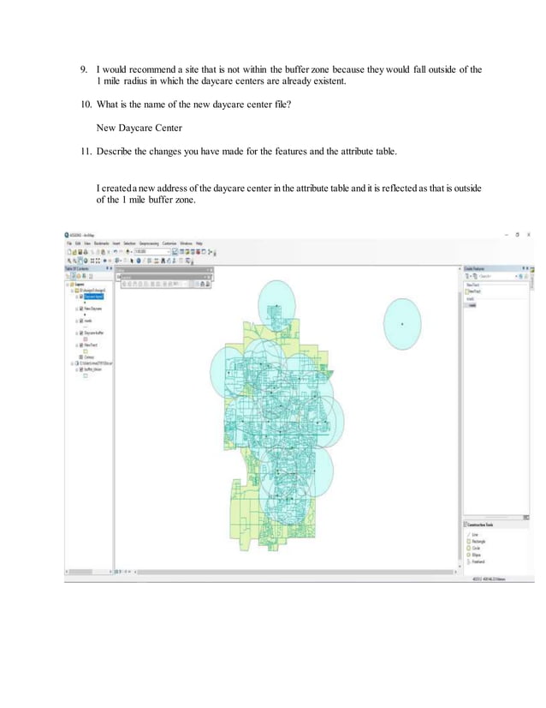Screen dimensions: 546x708
Task: Click List By Drawing Order icon
Action: (67, 276)
